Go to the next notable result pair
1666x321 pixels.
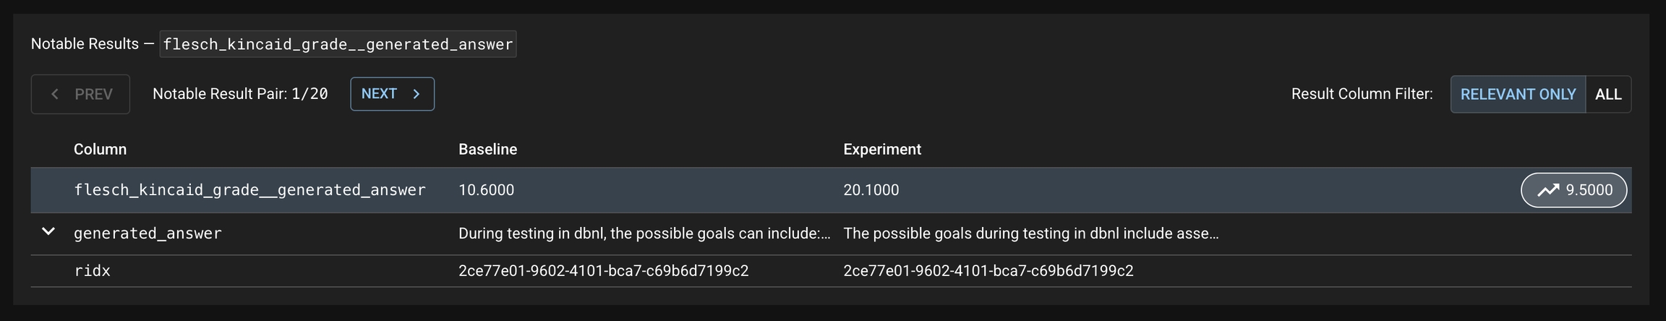point(392,94)
